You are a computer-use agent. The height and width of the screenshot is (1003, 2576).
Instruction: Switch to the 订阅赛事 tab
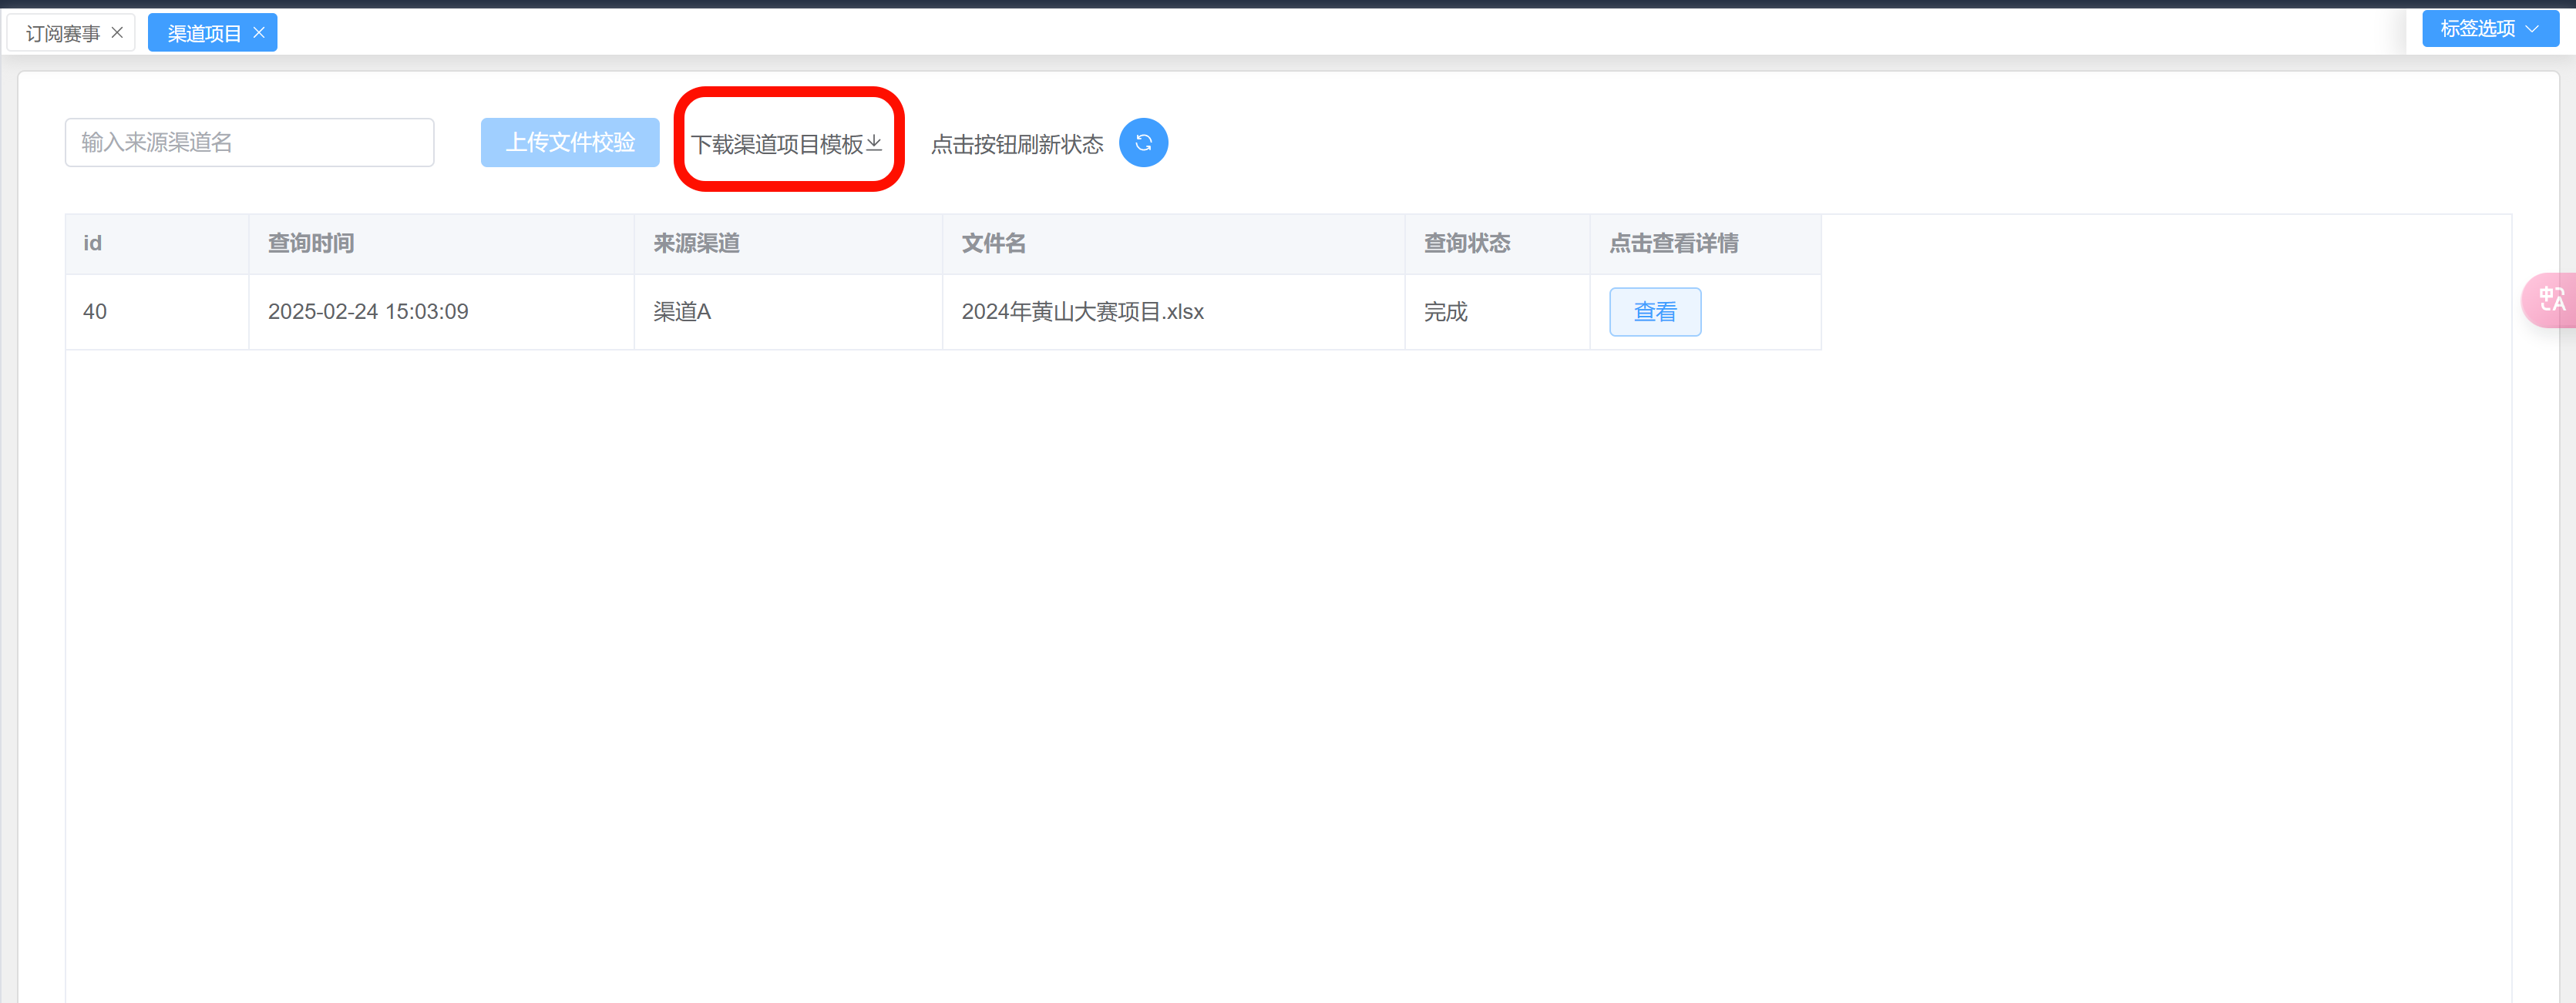[x=62, y=34]
